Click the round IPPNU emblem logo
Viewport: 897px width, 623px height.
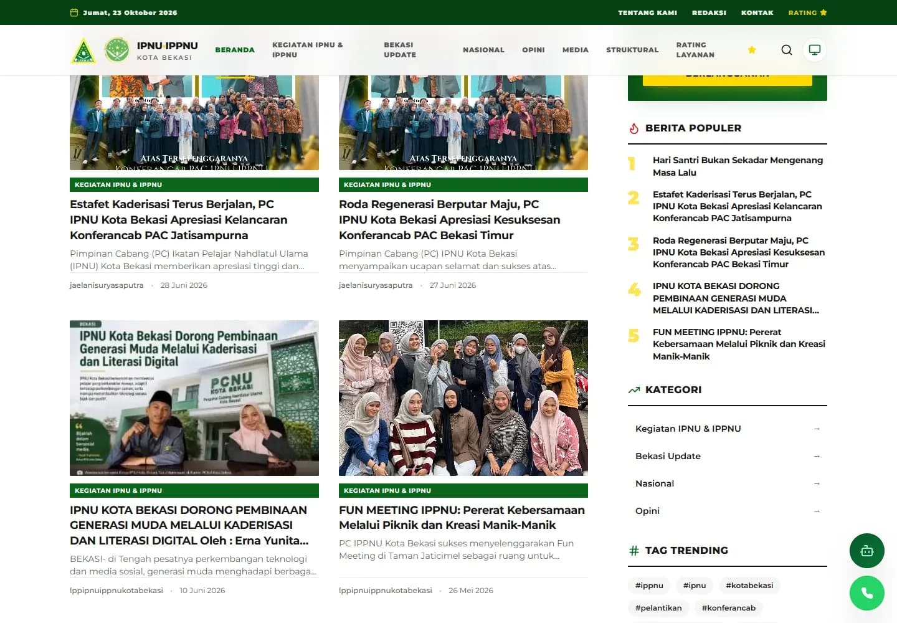(x=116, y=50)
